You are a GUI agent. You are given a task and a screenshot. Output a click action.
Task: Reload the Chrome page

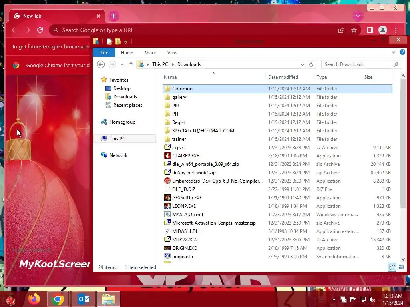(40, 30)
